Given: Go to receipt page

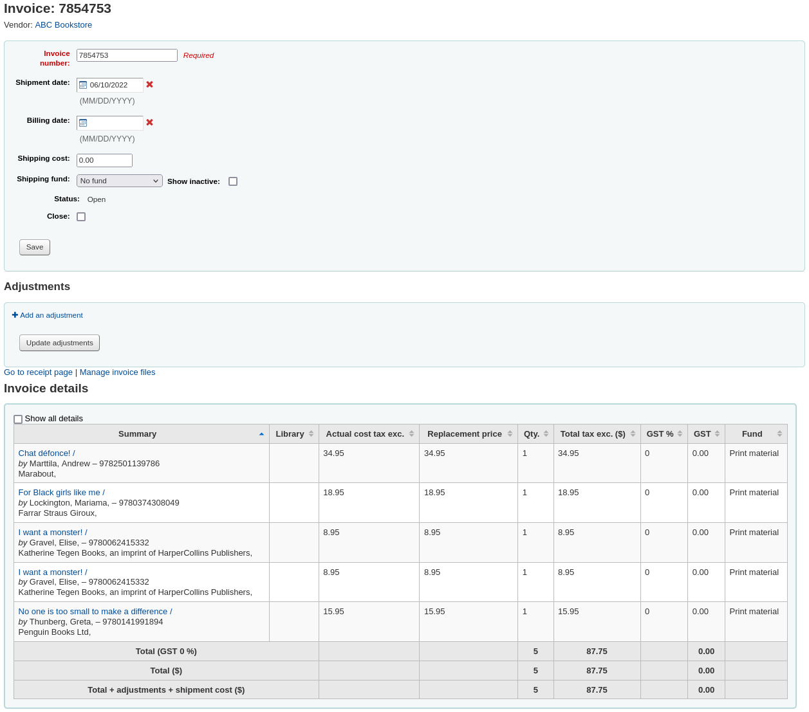Looking at the screenshot, I should click(38, 372).
